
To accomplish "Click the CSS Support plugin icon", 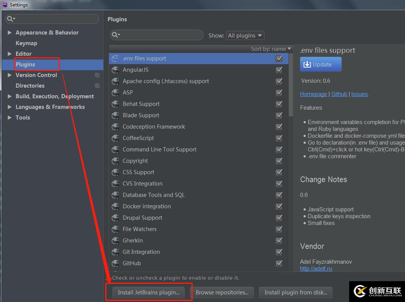I will [115, 172].
